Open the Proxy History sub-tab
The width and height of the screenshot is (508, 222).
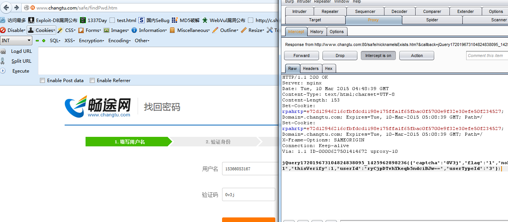click(x=316, y=32)
